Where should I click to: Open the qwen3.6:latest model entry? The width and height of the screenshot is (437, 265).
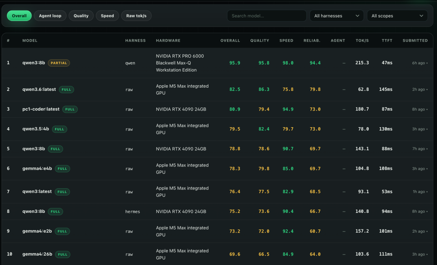pos(39,89)
